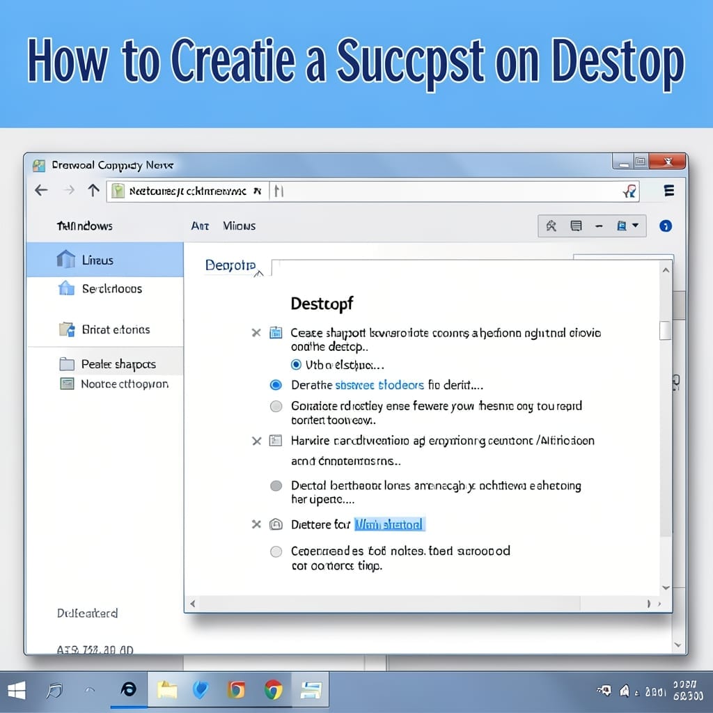Image resolution: width=713 pixels, height=713 pixels.
Task: Open the dropdown arrow next to blue panel icon
Action: pyautogui.click(x=636, y=225)
